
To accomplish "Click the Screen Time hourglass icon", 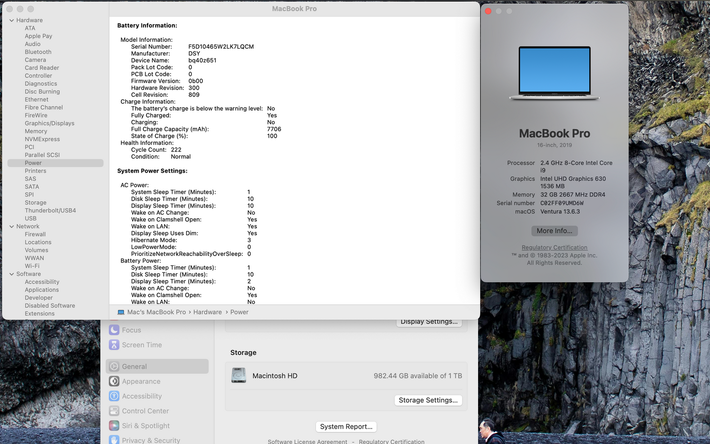I will point(114,345).
